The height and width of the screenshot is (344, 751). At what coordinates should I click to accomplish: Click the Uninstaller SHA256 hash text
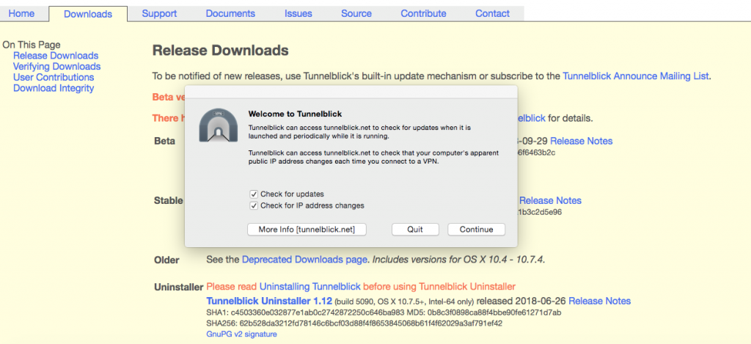354,323
